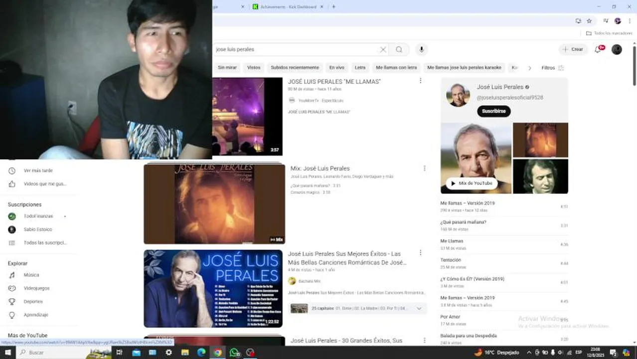Click the Suscribirse button

click(x=493, y=111)
